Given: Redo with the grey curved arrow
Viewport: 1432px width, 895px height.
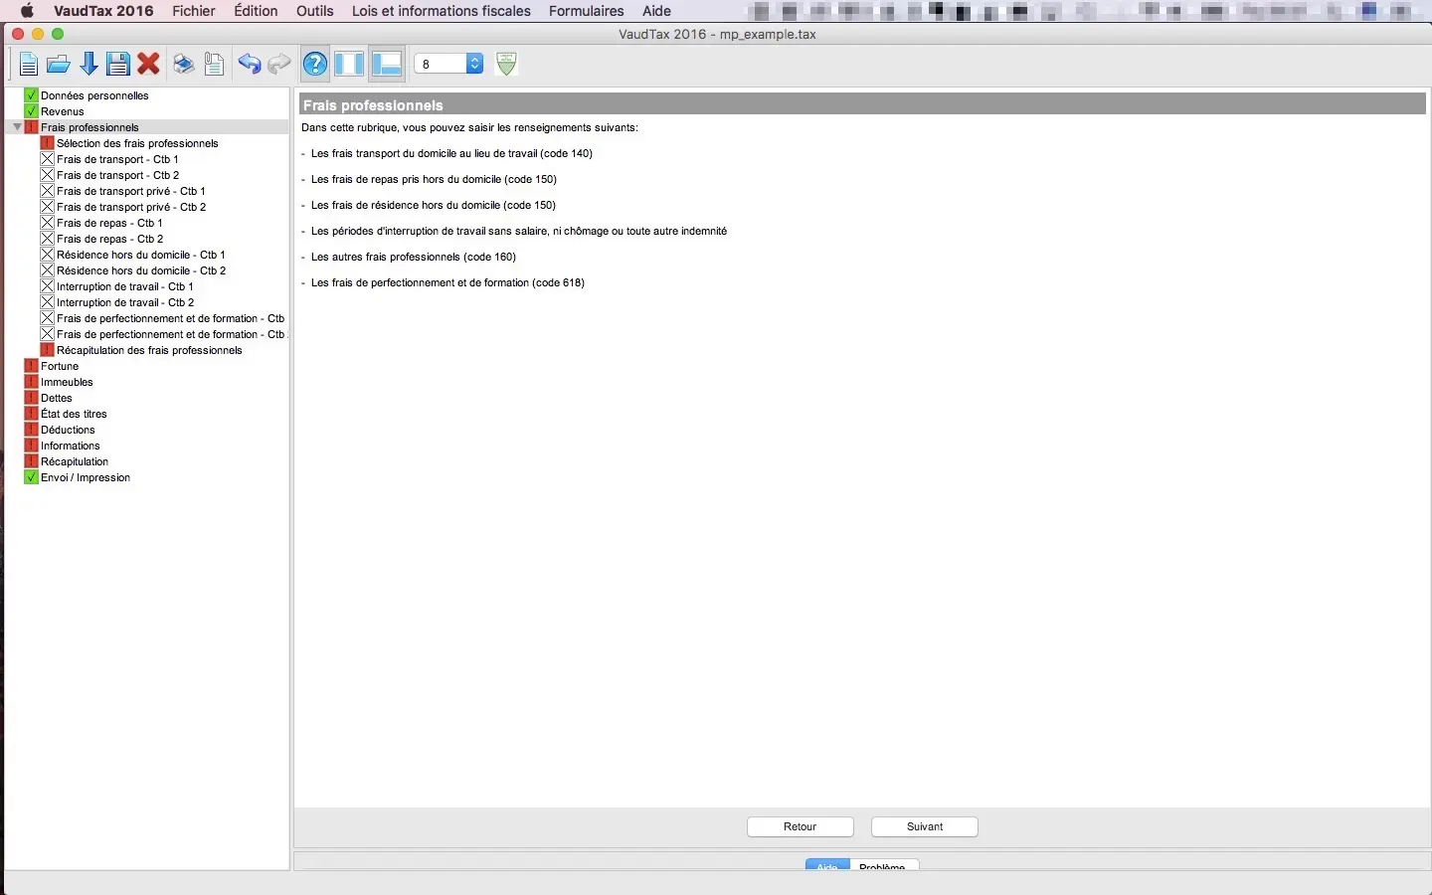Looking at the screenshot, I should [x=279, y=65].
